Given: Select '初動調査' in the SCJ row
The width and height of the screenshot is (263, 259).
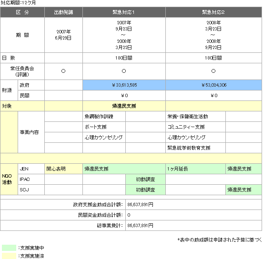Looking at the screenshot, I should (145, 189).
